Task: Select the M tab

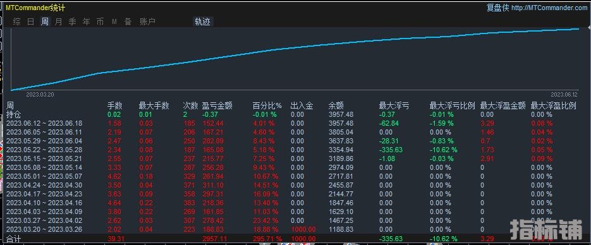Action: pos(114,22)
